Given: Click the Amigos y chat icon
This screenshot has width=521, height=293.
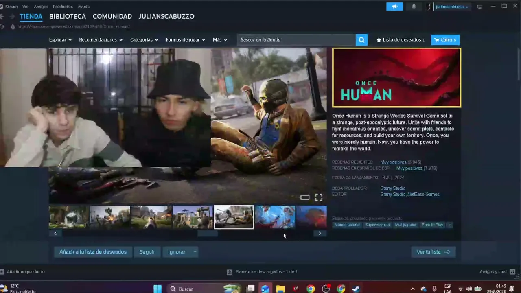Looking at the screenshot, I should (x=512, y=271).
